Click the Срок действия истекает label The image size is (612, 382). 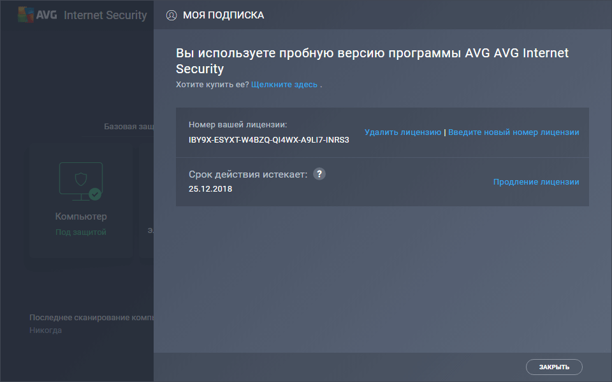click(x=248, y=174)
